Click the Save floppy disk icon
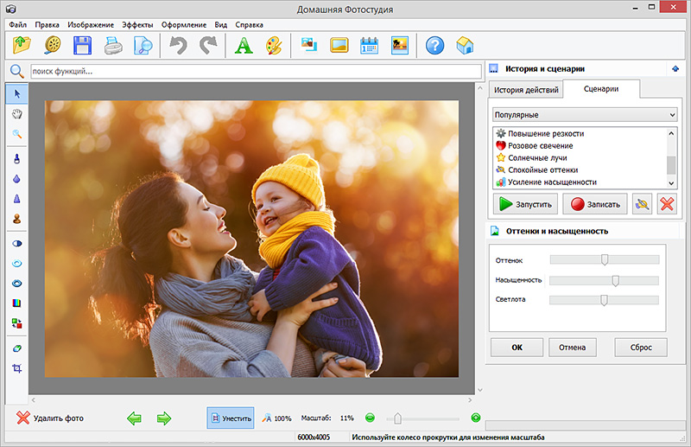Viewport: 691px width, 447px height. 83,45
